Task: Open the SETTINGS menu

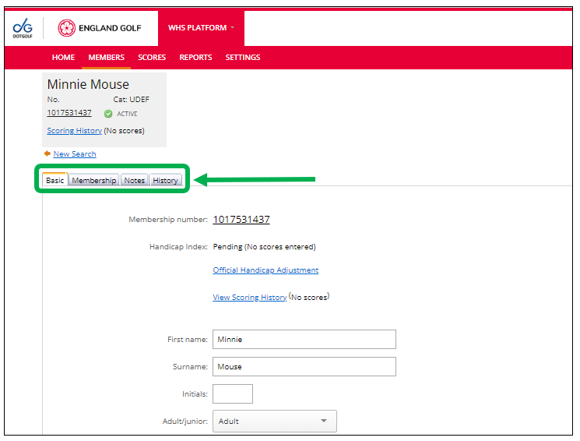Action: point(243,58)
